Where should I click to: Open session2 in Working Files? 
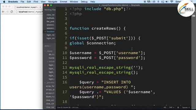[51, 25]
